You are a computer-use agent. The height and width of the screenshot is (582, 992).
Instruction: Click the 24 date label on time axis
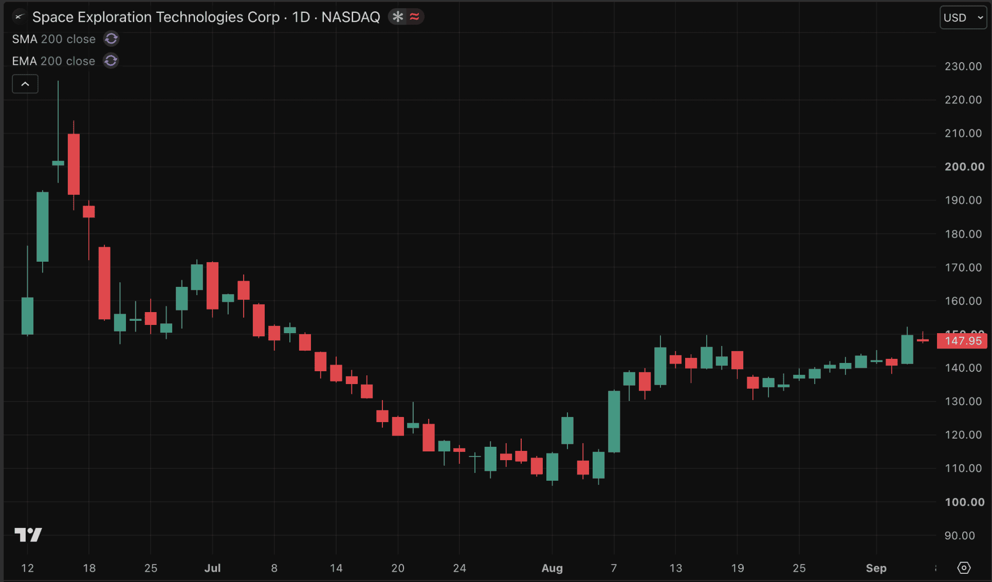coord(460,568)
